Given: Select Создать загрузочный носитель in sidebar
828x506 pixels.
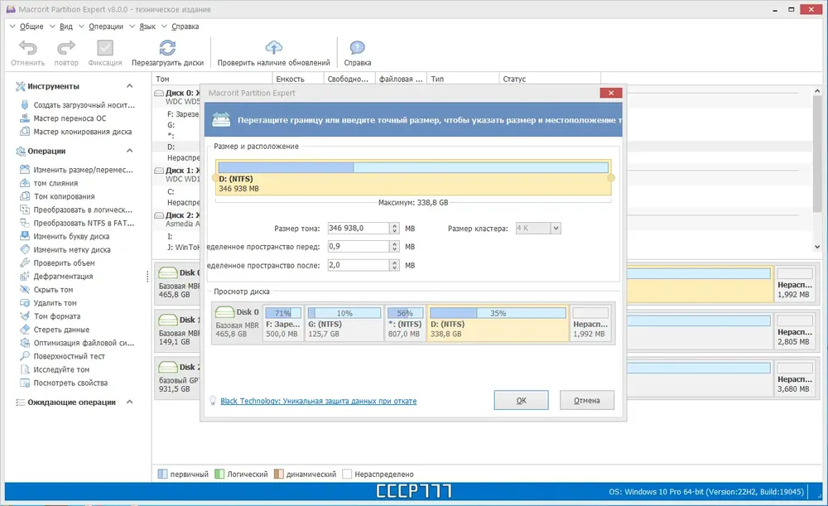Looking at the screenshot, I should 78,105.
